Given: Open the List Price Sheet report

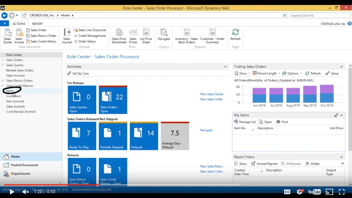Looking at the screenshot, I should click(x=146, y=36).
